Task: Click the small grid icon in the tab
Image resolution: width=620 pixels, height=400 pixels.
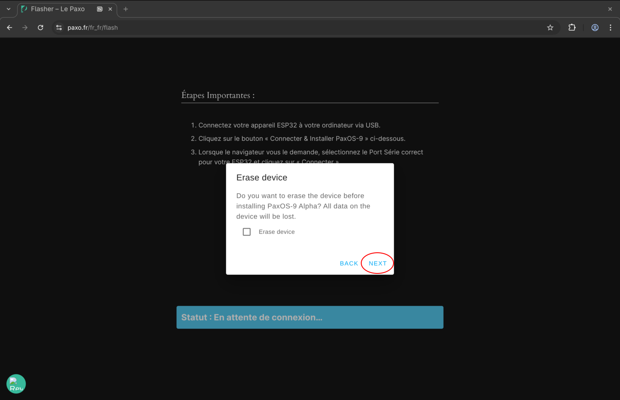Action: [x=100, y=9]
